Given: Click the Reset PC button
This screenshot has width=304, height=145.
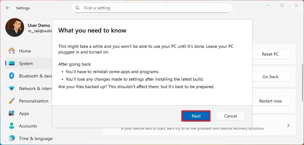Looking at the screenshot, I should click(x=270, y=54).
